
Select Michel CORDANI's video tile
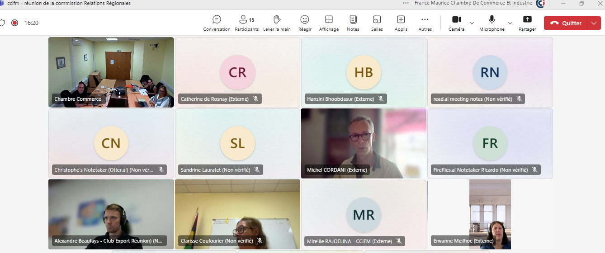point(364,143)
